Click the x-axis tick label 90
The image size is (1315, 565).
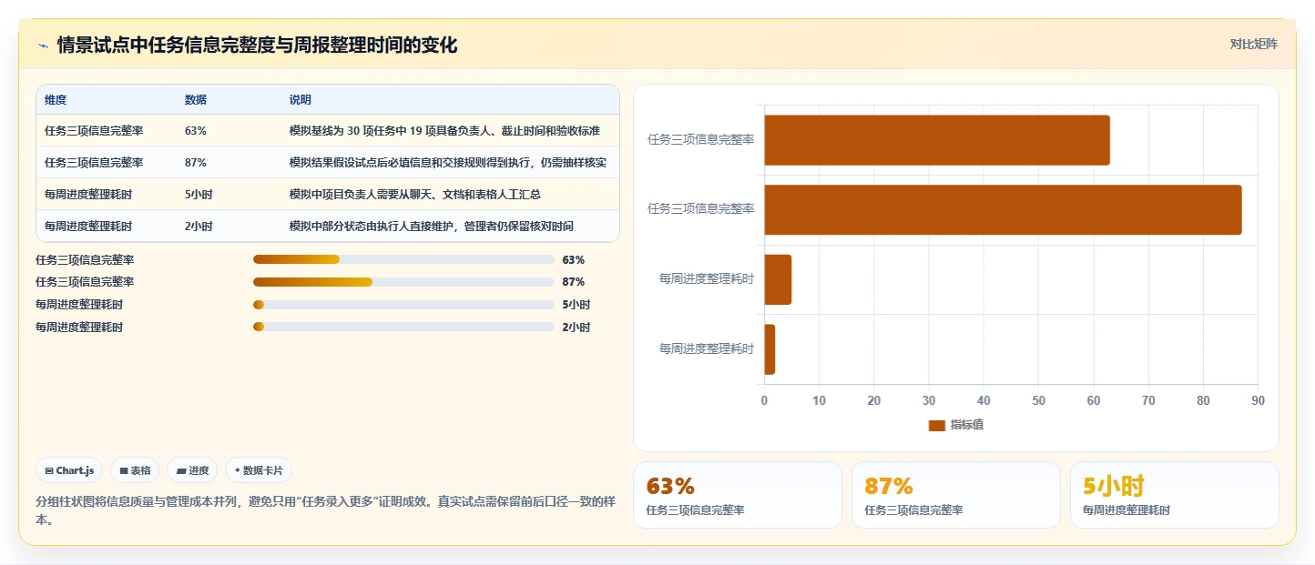1259,400
